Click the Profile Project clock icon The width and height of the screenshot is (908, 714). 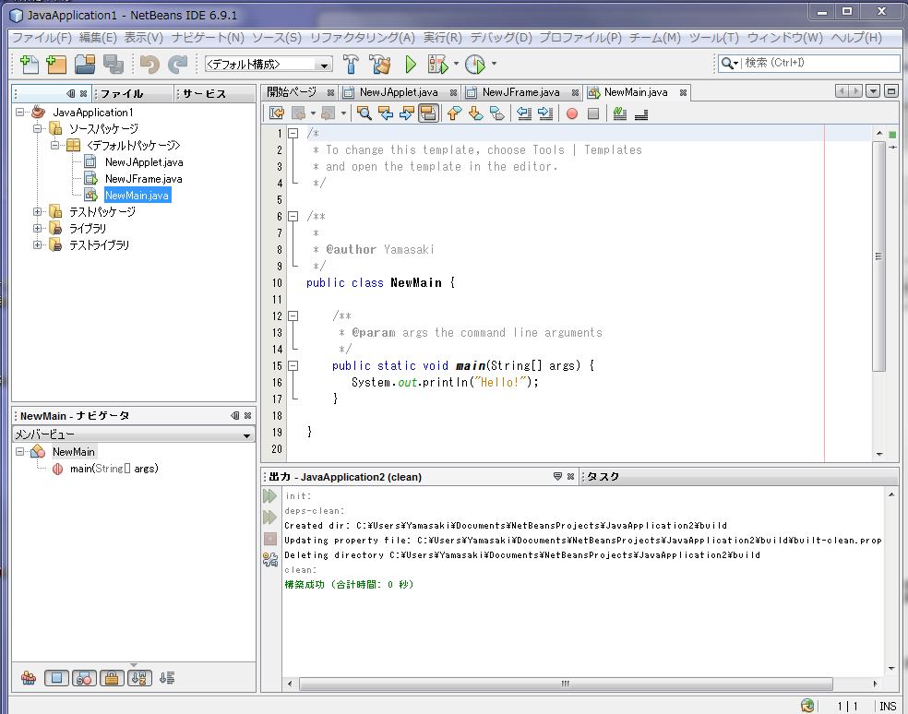[474, 64]
